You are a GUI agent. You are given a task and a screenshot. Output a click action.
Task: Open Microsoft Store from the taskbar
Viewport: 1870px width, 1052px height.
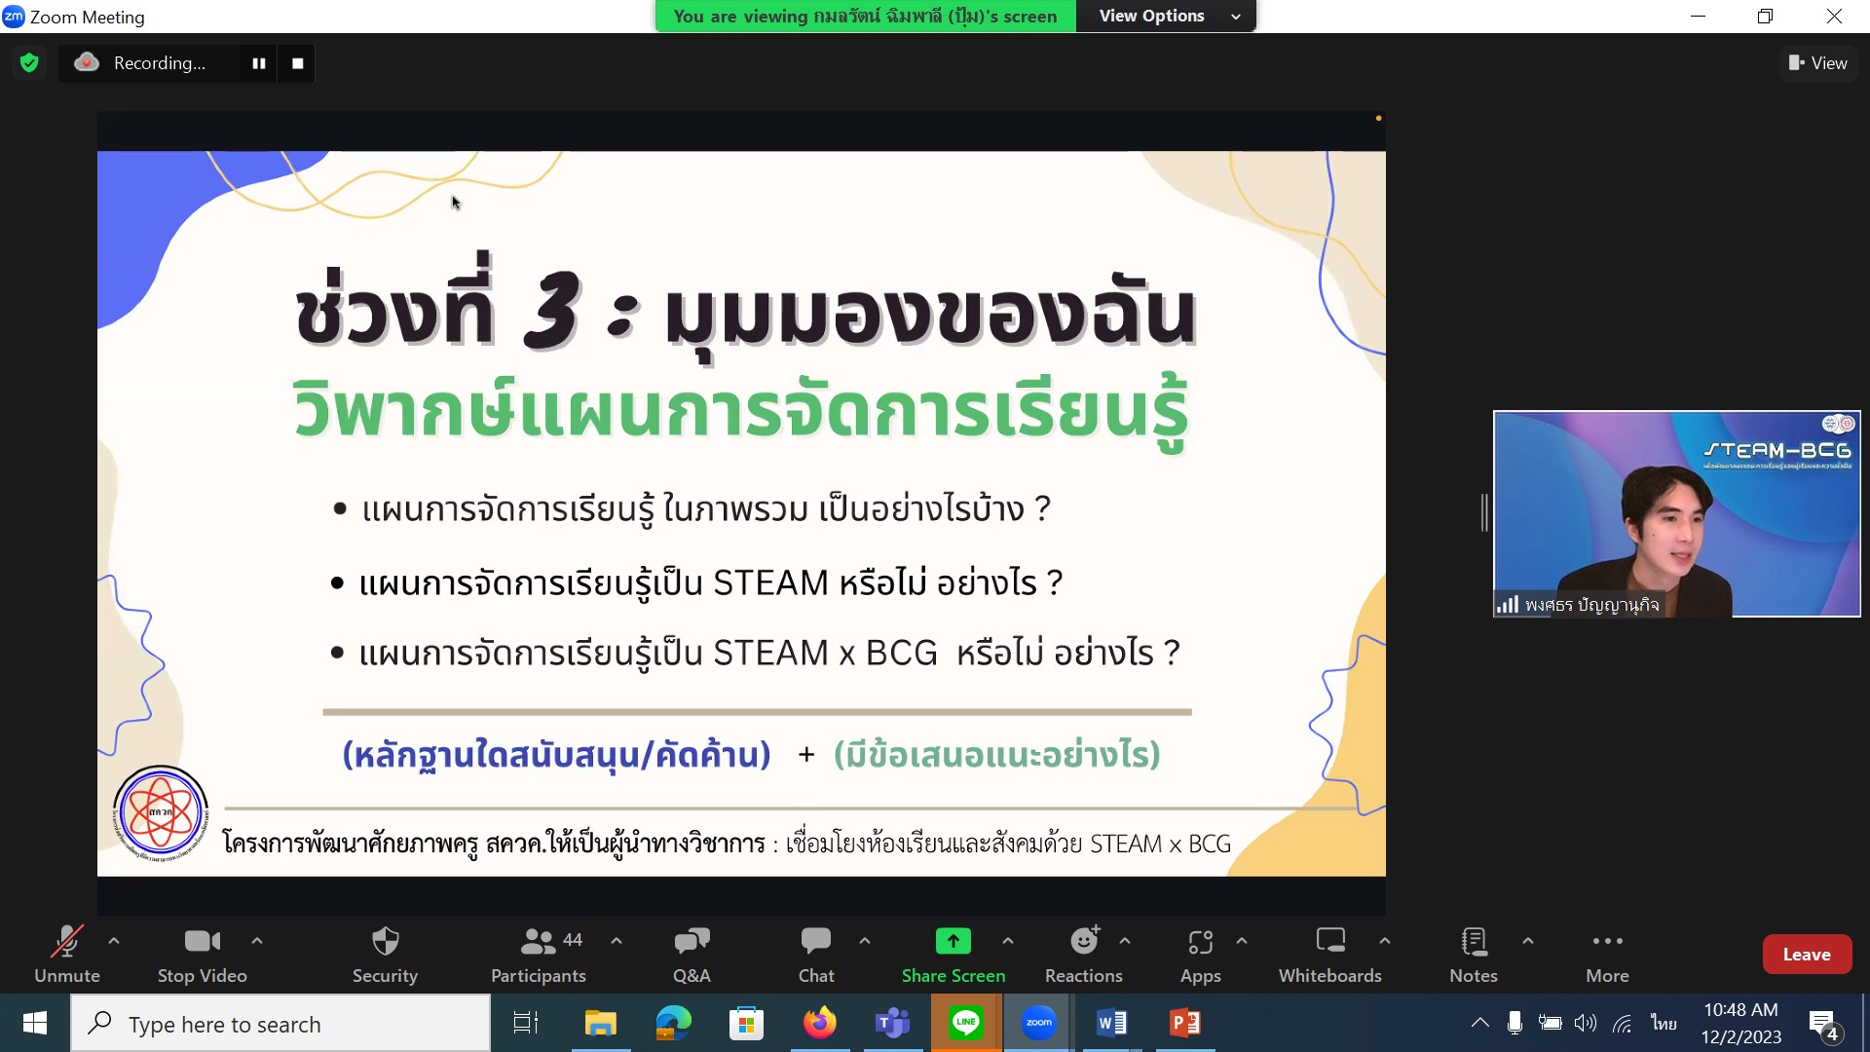(x=747, y=1023)
